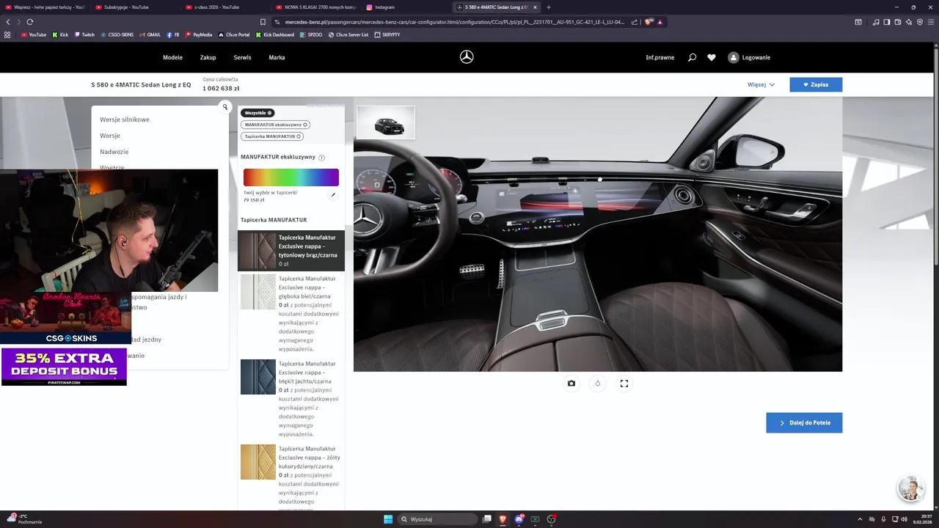Click the rainbow MANUFAKTUR color gradient bar
Viewport: 939px width, 528px height.
[291, 177]
